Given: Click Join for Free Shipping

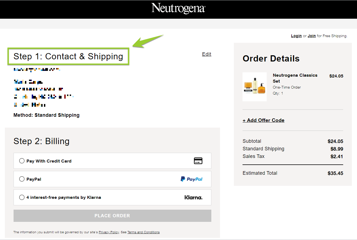Looking at the screenshot, I should pyautogui.click(x=311, y=35).
